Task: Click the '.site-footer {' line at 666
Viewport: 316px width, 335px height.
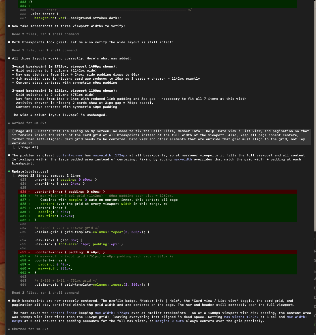Action: click(x=44, y=14)
